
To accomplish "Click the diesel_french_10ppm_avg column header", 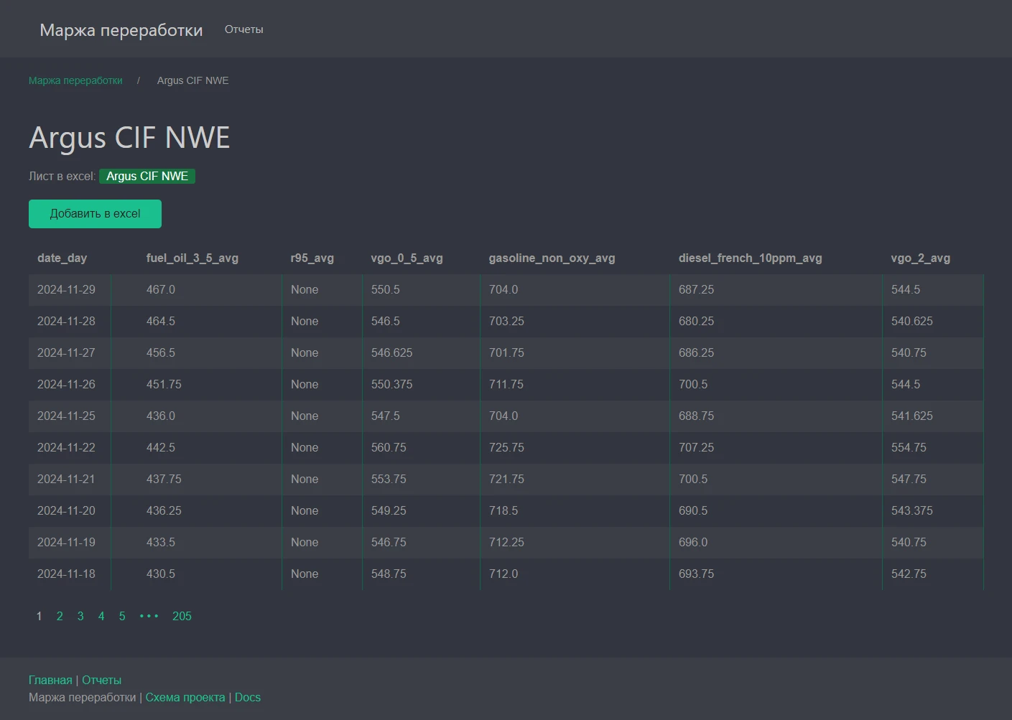I will tap(750, 258).
